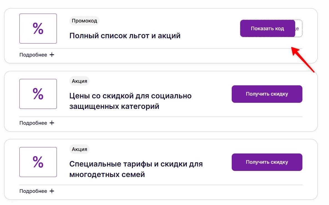Click the Акция badge on the bottom card
Screen dimensions: 329x205
79,149
